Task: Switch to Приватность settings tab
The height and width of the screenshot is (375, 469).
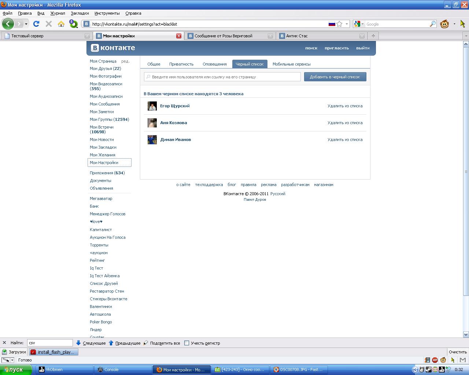Action: pyautogui.click(x=181, y=64)
